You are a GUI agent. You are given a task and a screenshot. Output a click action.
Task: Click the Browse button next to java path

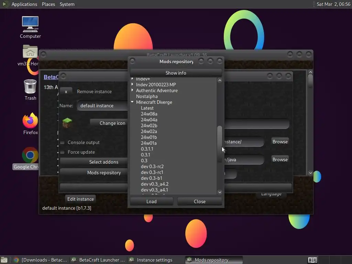click(280, 159)
